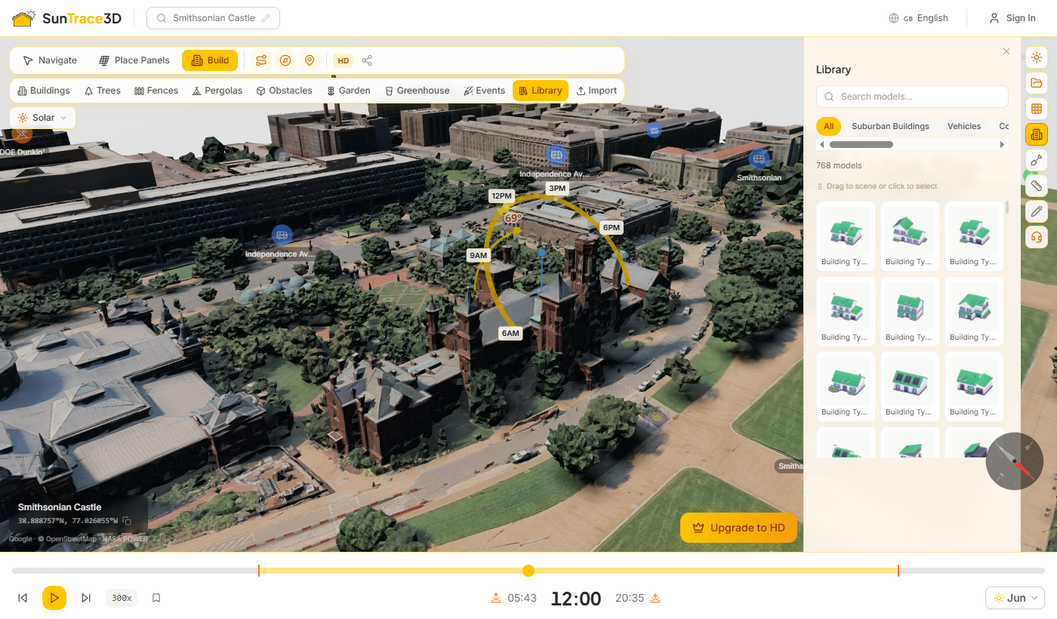Click the compass rose widget
1057x619 pixels.
1015,461
